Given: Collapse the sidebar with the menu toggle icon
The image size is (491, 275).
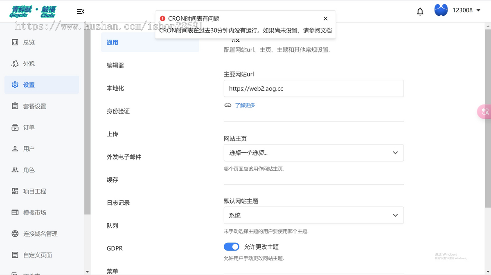Looking at the screenshot, I should [81, 11].
